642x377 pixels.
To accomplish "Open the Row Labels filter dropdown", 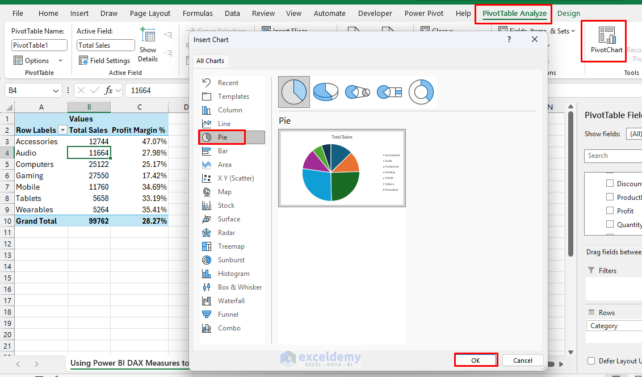I will coord(62,130).
